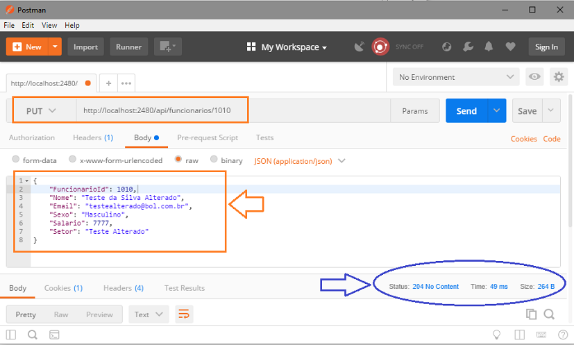The height and width of the screenshot is (345, 574).
Task: Add a new request tab with plus
Action: tap(109, 83)
